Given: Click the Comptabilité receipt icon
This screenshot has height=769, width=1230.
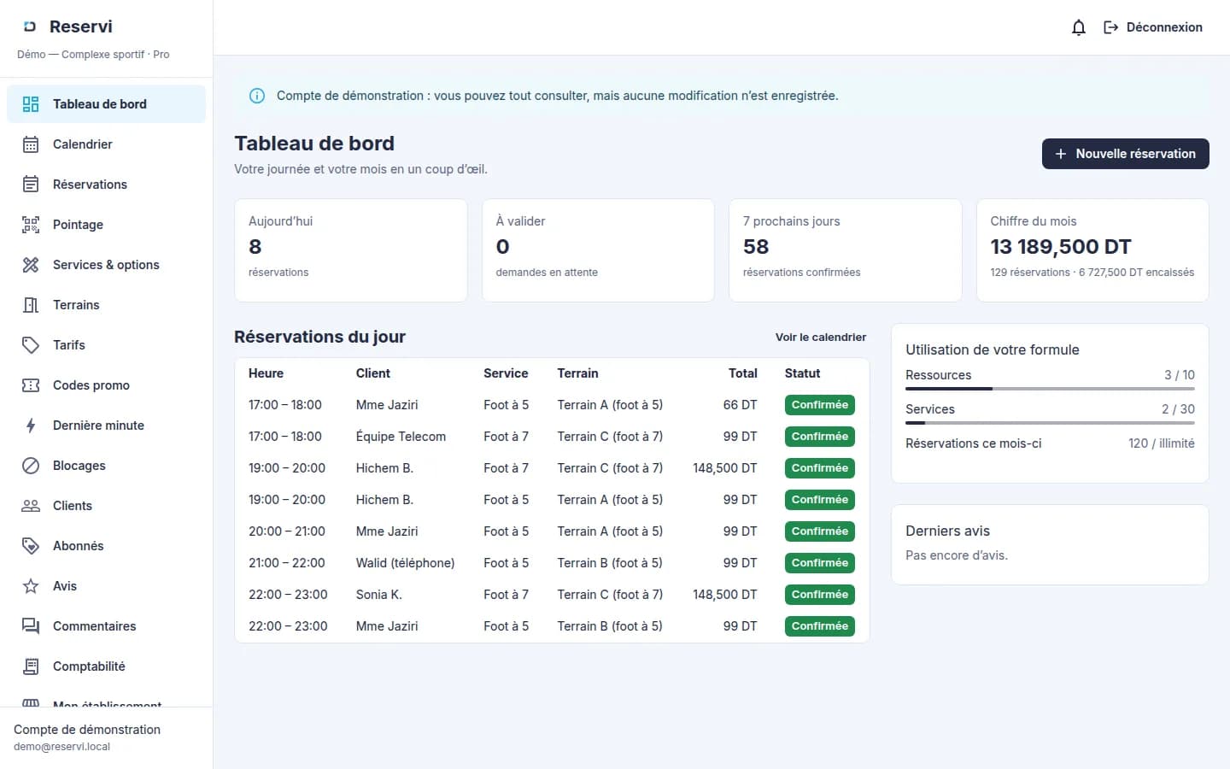Looking at the screenshot, I should [31, 666].
